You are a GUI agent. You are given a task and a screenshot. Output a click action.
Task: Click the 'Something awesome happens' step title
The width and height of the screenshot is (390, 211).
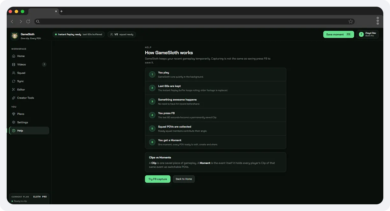pyautogui.click(x=177, y=99)
